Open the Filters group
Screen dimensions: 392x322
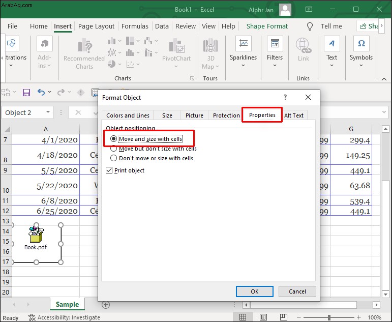click(x=275, y=52)
